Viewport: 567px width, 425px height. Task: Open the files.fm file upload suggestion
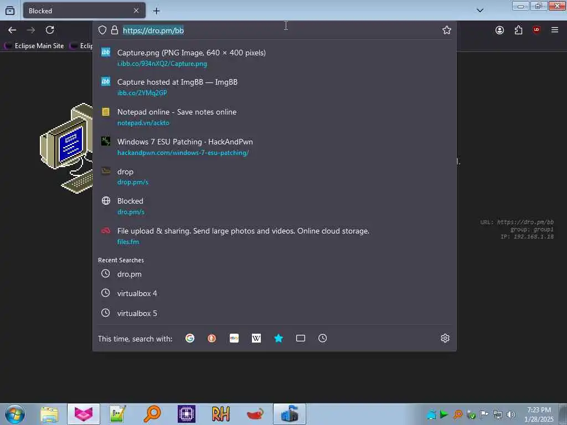click(x=275, y=236)
